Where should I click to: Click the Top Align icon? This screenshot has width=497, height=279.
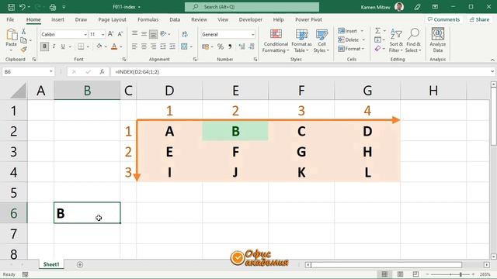point(134,34)
